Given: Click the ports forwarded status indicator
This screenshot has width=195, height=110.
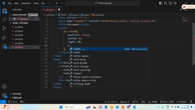Looking at the screenshot, I should coord(22,102).
